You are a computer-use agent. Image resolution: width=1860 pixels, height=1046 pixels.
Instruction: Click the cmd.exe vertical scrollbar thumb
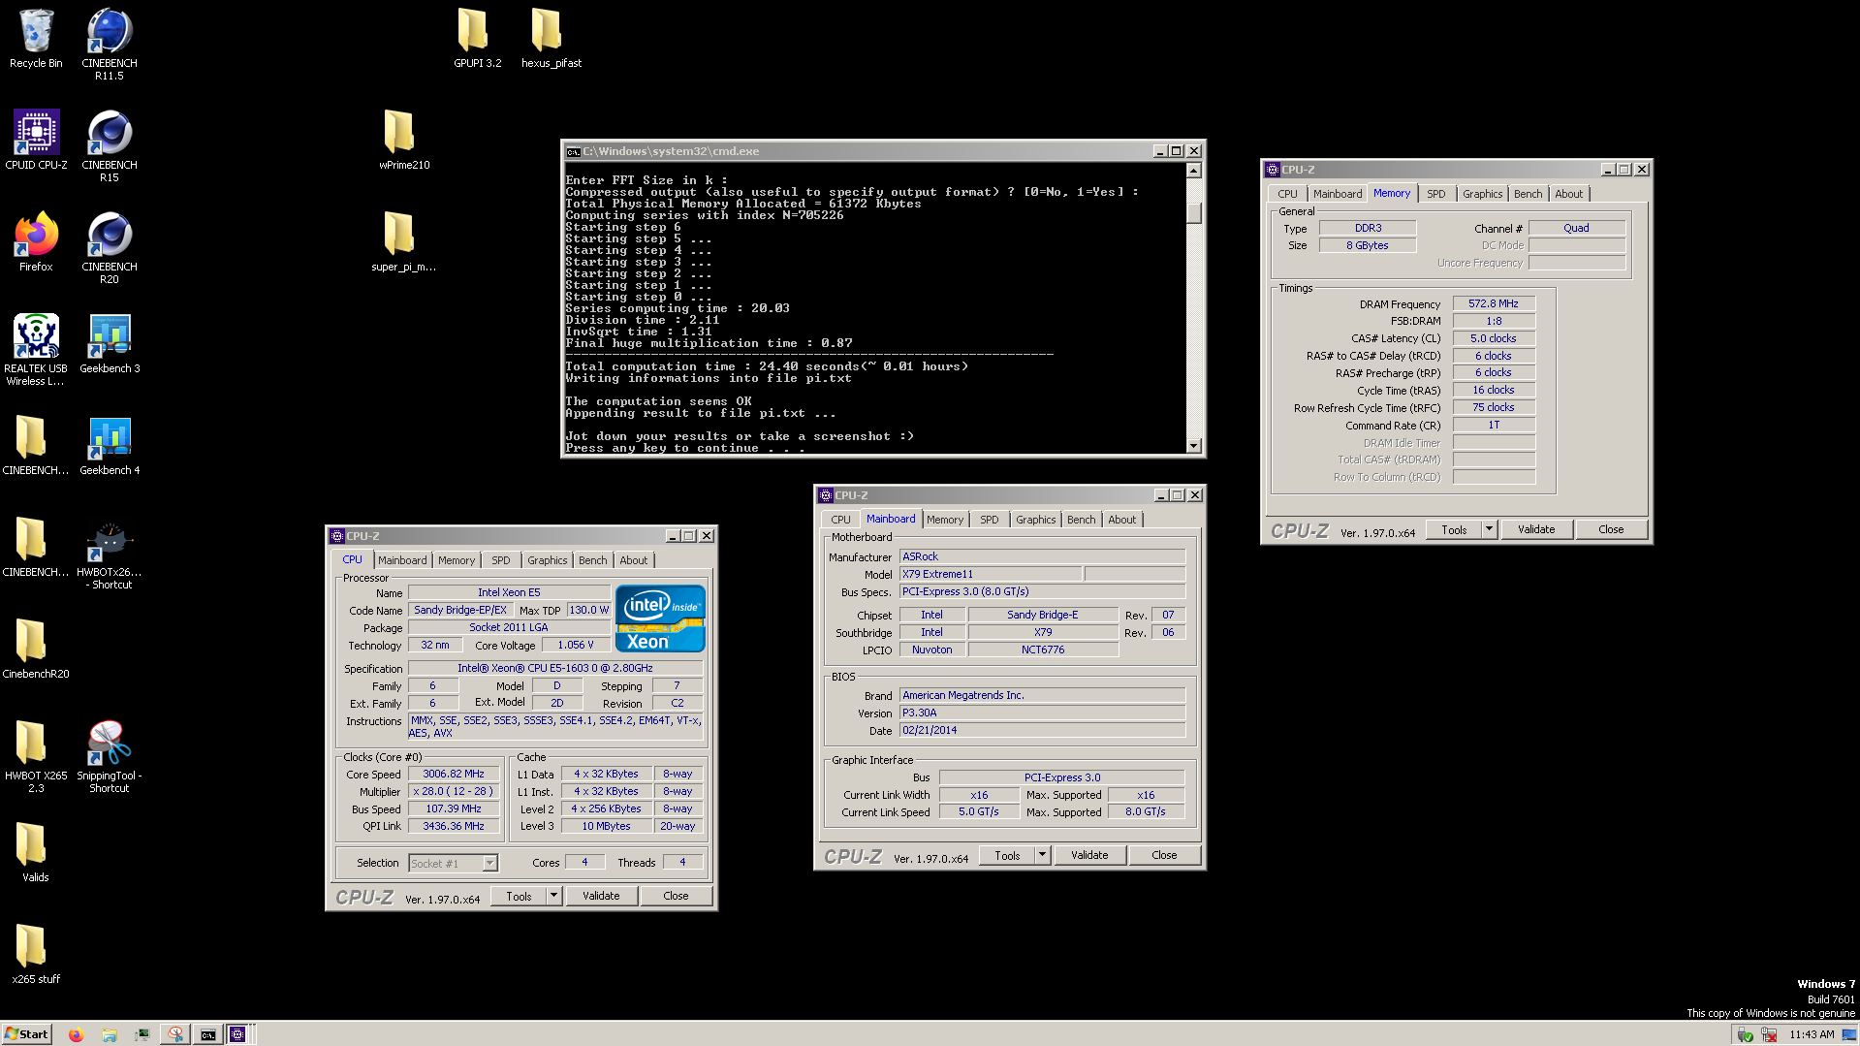pyautogui.click(x=1194, y=212)
